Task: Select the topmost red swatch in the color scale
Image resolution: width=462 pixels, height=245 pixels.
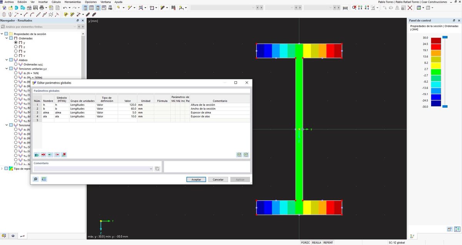Action: click(x=437, y=40)
